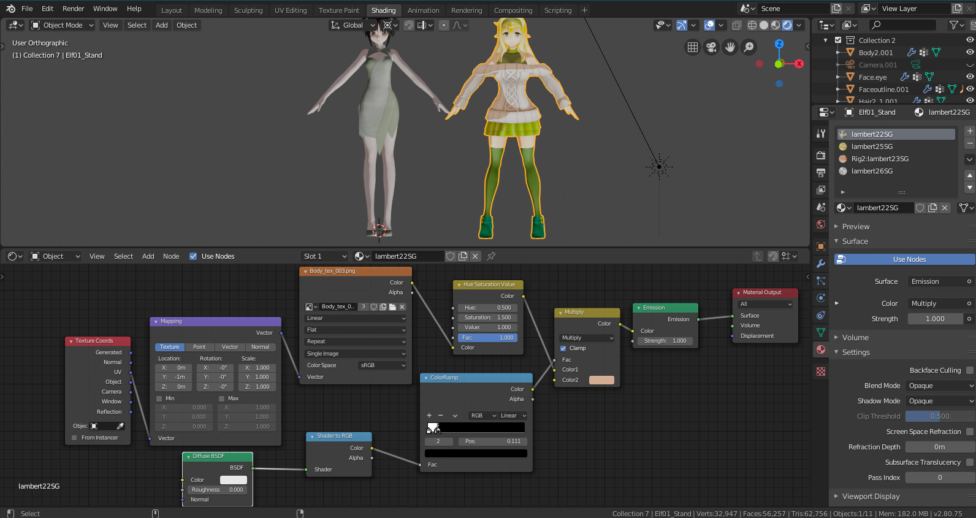
Task: Open the ColorRamp Linear interpolation dropdown
Action: [x=513, y=416]
